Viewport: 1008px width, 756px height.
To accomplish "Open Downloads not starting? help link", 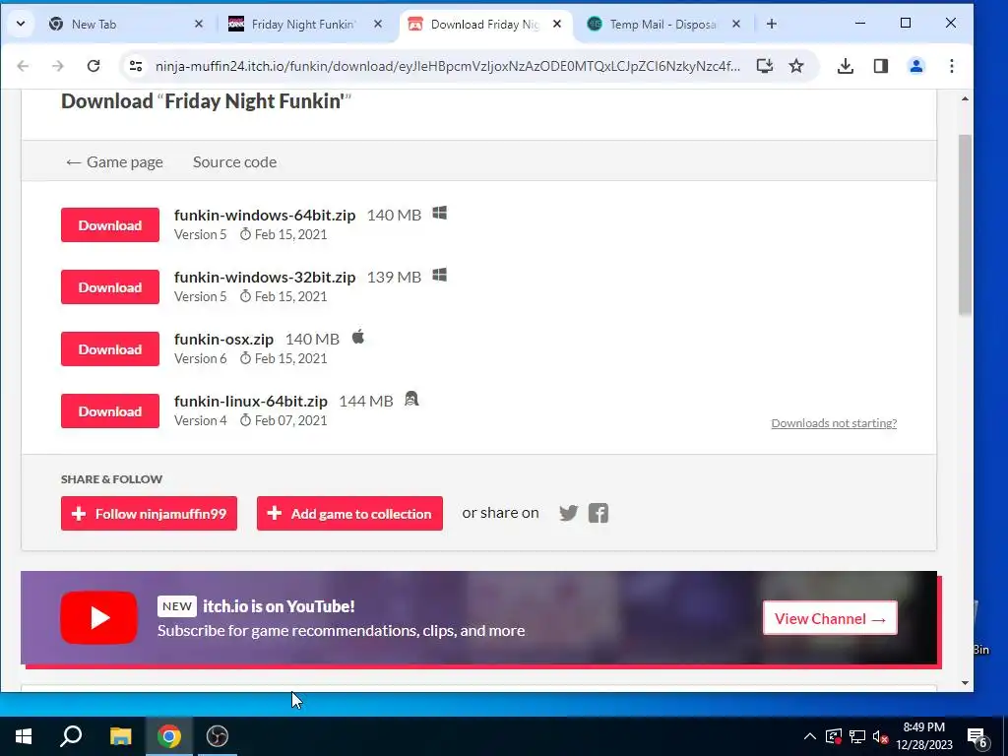I will click(x=834, y=423).
